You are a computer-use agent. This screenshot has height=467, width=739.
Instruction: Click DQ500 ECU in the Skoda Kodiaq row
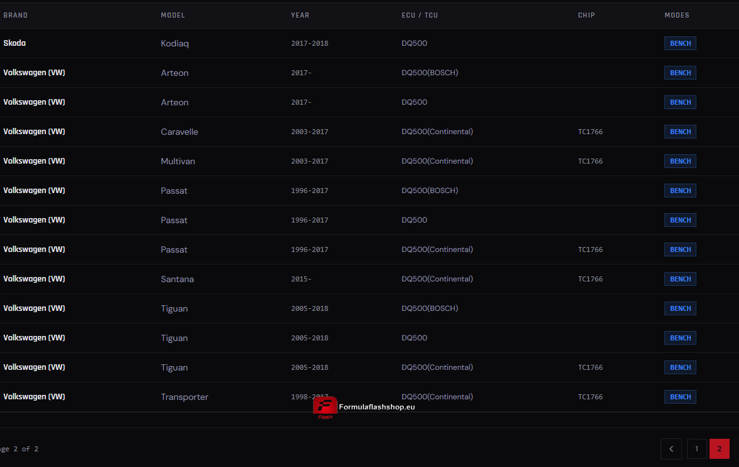(x=414, y=43)
